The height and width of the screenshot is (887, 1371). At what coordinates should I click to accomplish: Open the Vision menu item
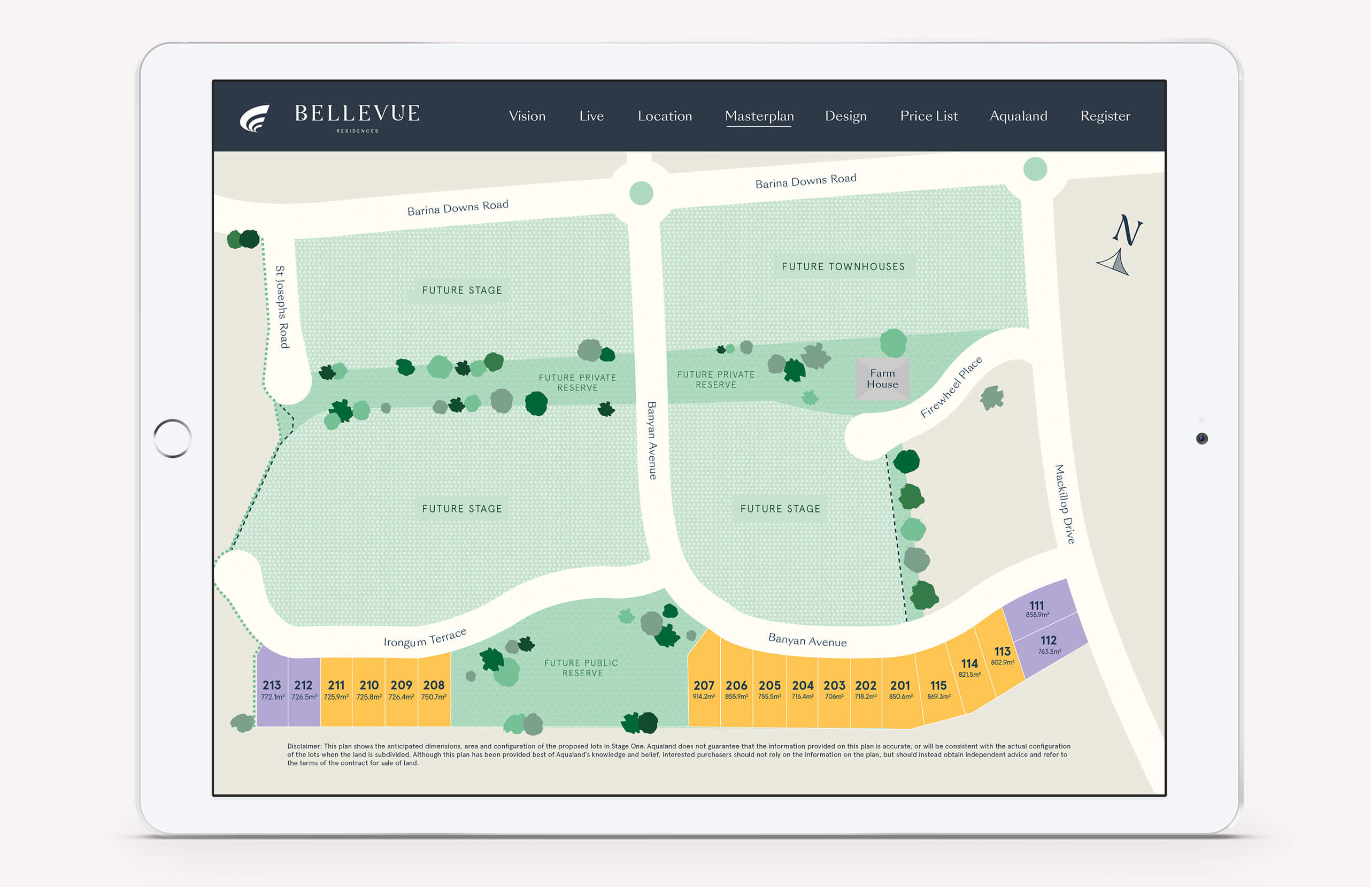[x=527, y=116]
